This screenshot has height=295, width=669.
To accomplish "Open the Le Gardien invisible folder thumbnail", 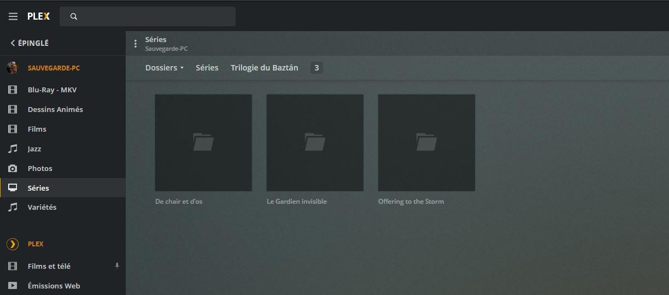I will [x=315, y=143].
